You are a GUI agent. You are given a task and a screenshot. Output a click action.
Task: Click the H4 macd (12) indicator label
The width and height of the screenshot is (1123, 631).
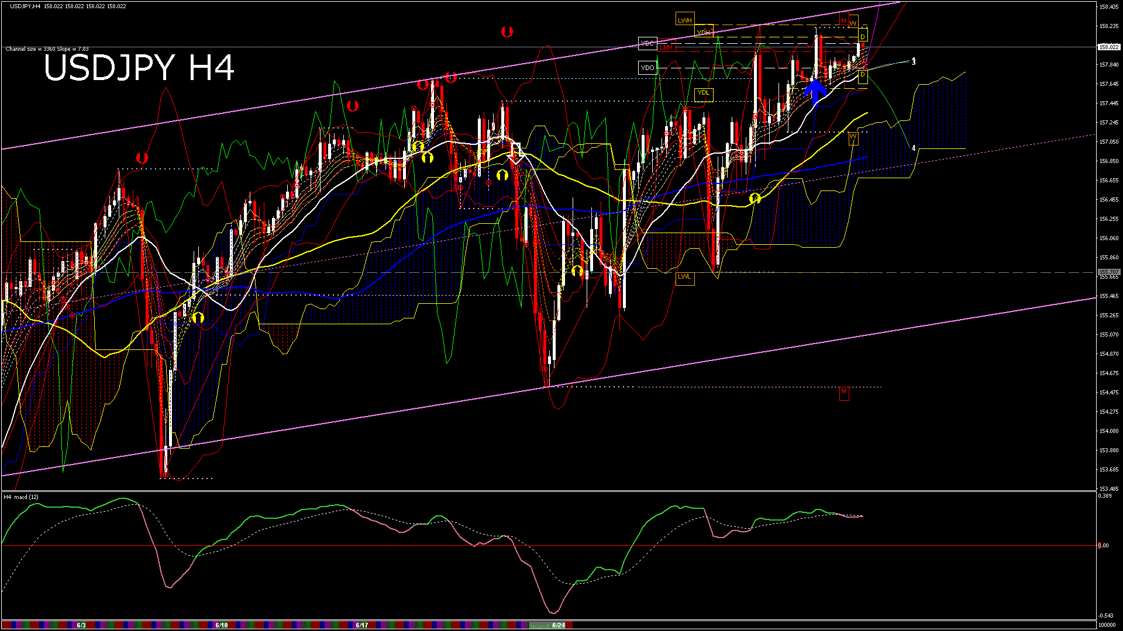[x=21, y=497]
